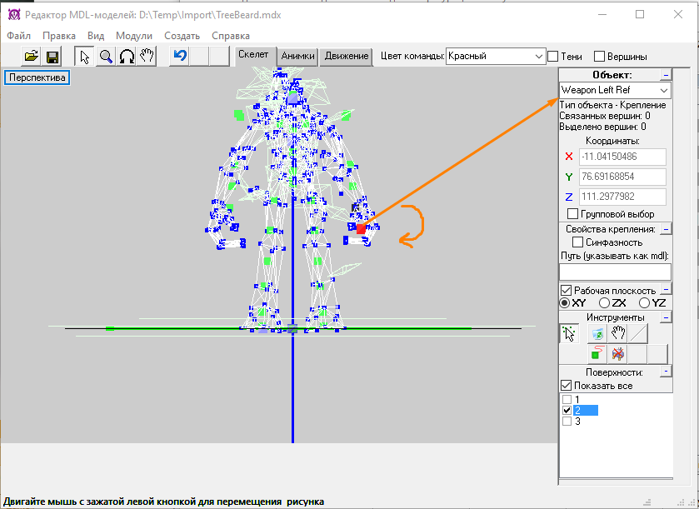Click the green square attach-bone tool icon
The width and height of the screenshot is (699, 509).
pos(597,353)
